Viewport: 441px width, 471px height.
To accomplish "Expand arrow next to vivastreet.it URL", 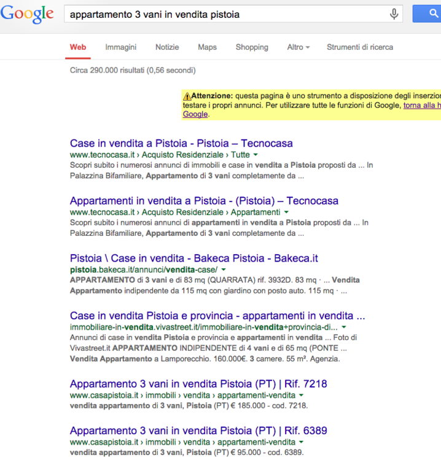I will click(344, 327).
